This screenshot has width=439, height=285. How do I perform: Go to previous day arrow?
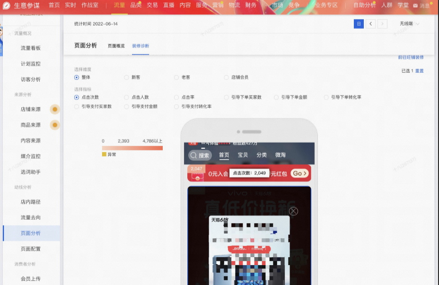coord(370,24)
